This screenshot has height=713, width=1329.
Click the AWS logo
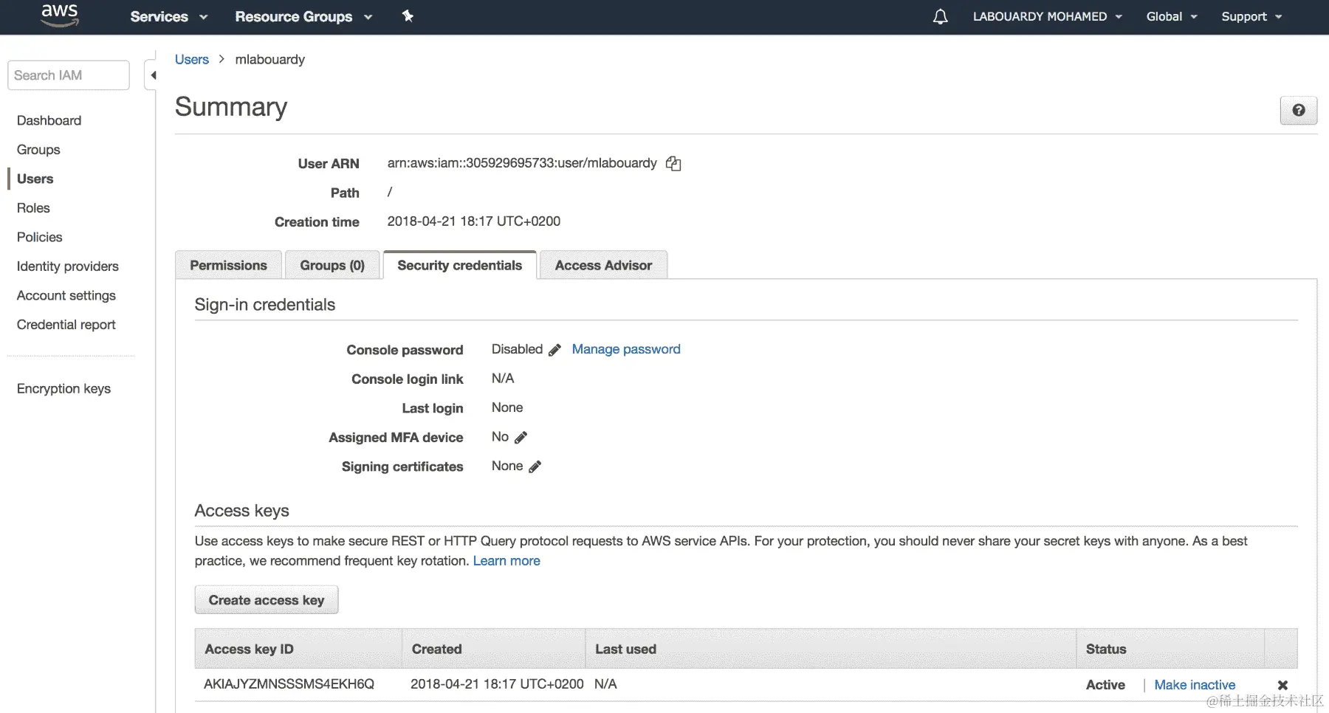click(60, 15)
